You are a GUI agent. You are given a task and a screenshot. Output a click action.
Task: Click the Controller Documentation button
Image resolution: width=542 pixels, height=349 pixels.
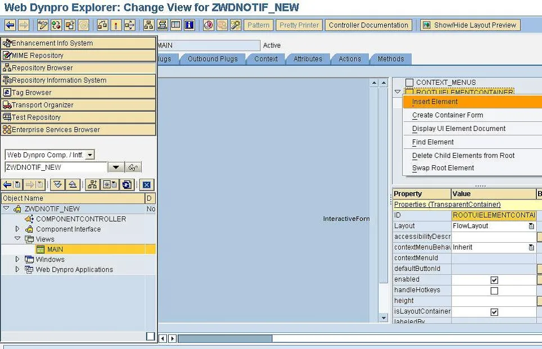coord(368,25)
